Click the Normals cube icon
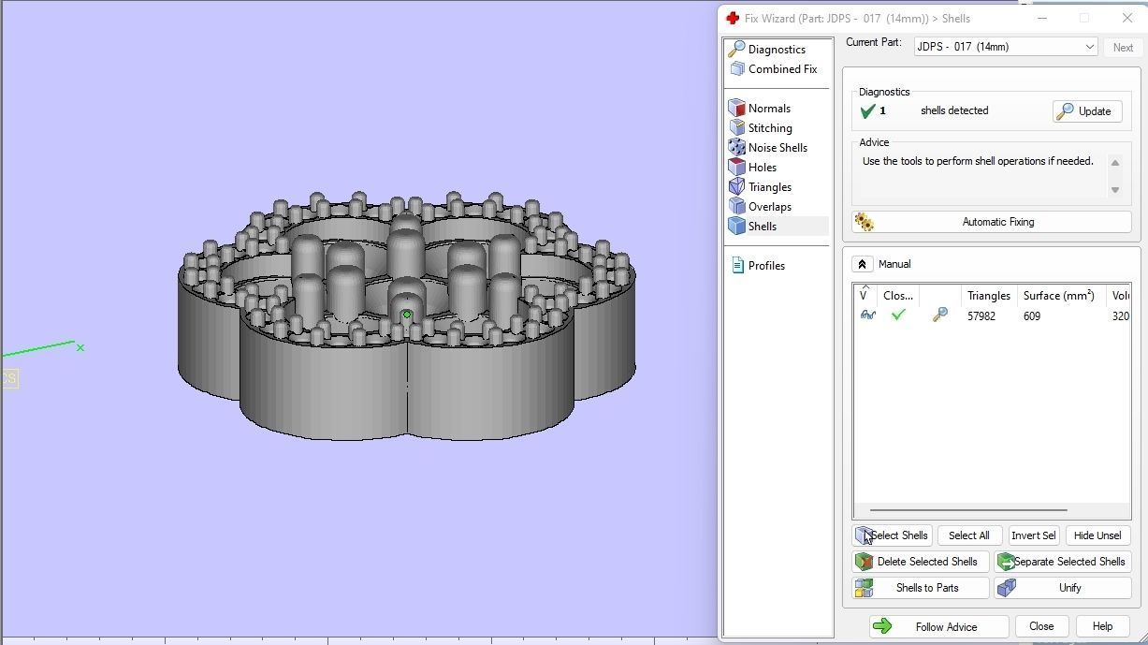 (x=737, y=109)
